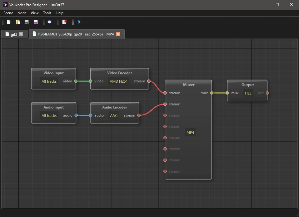Minimize the Voukoder Pro Designer window
Viewport: 299px width, 217px height.
263,5
